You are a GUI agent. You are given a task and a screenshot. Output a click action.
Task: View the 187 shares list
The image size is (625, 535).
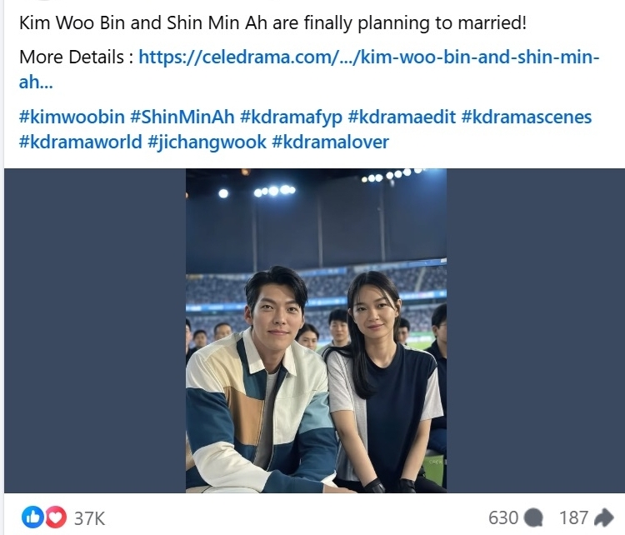pyautogui.click(x=573, y=517)
